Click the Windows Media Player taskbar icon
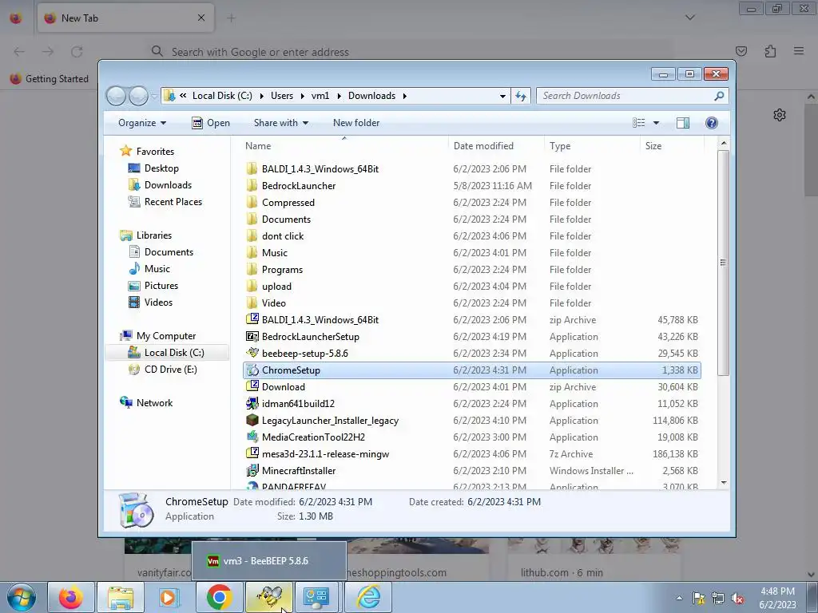The height and width of the screenshot is (613, 818). [169, 597]
